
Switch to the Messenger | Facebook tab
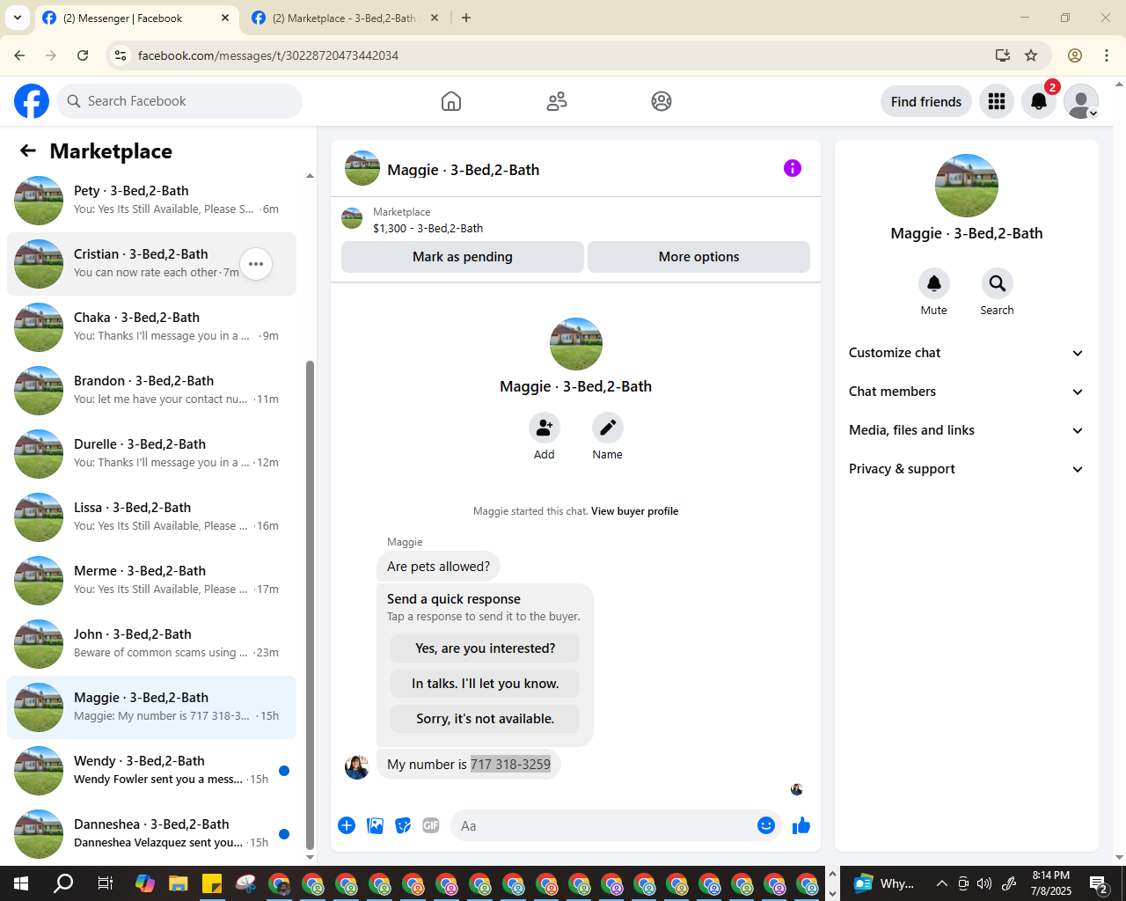136,18
